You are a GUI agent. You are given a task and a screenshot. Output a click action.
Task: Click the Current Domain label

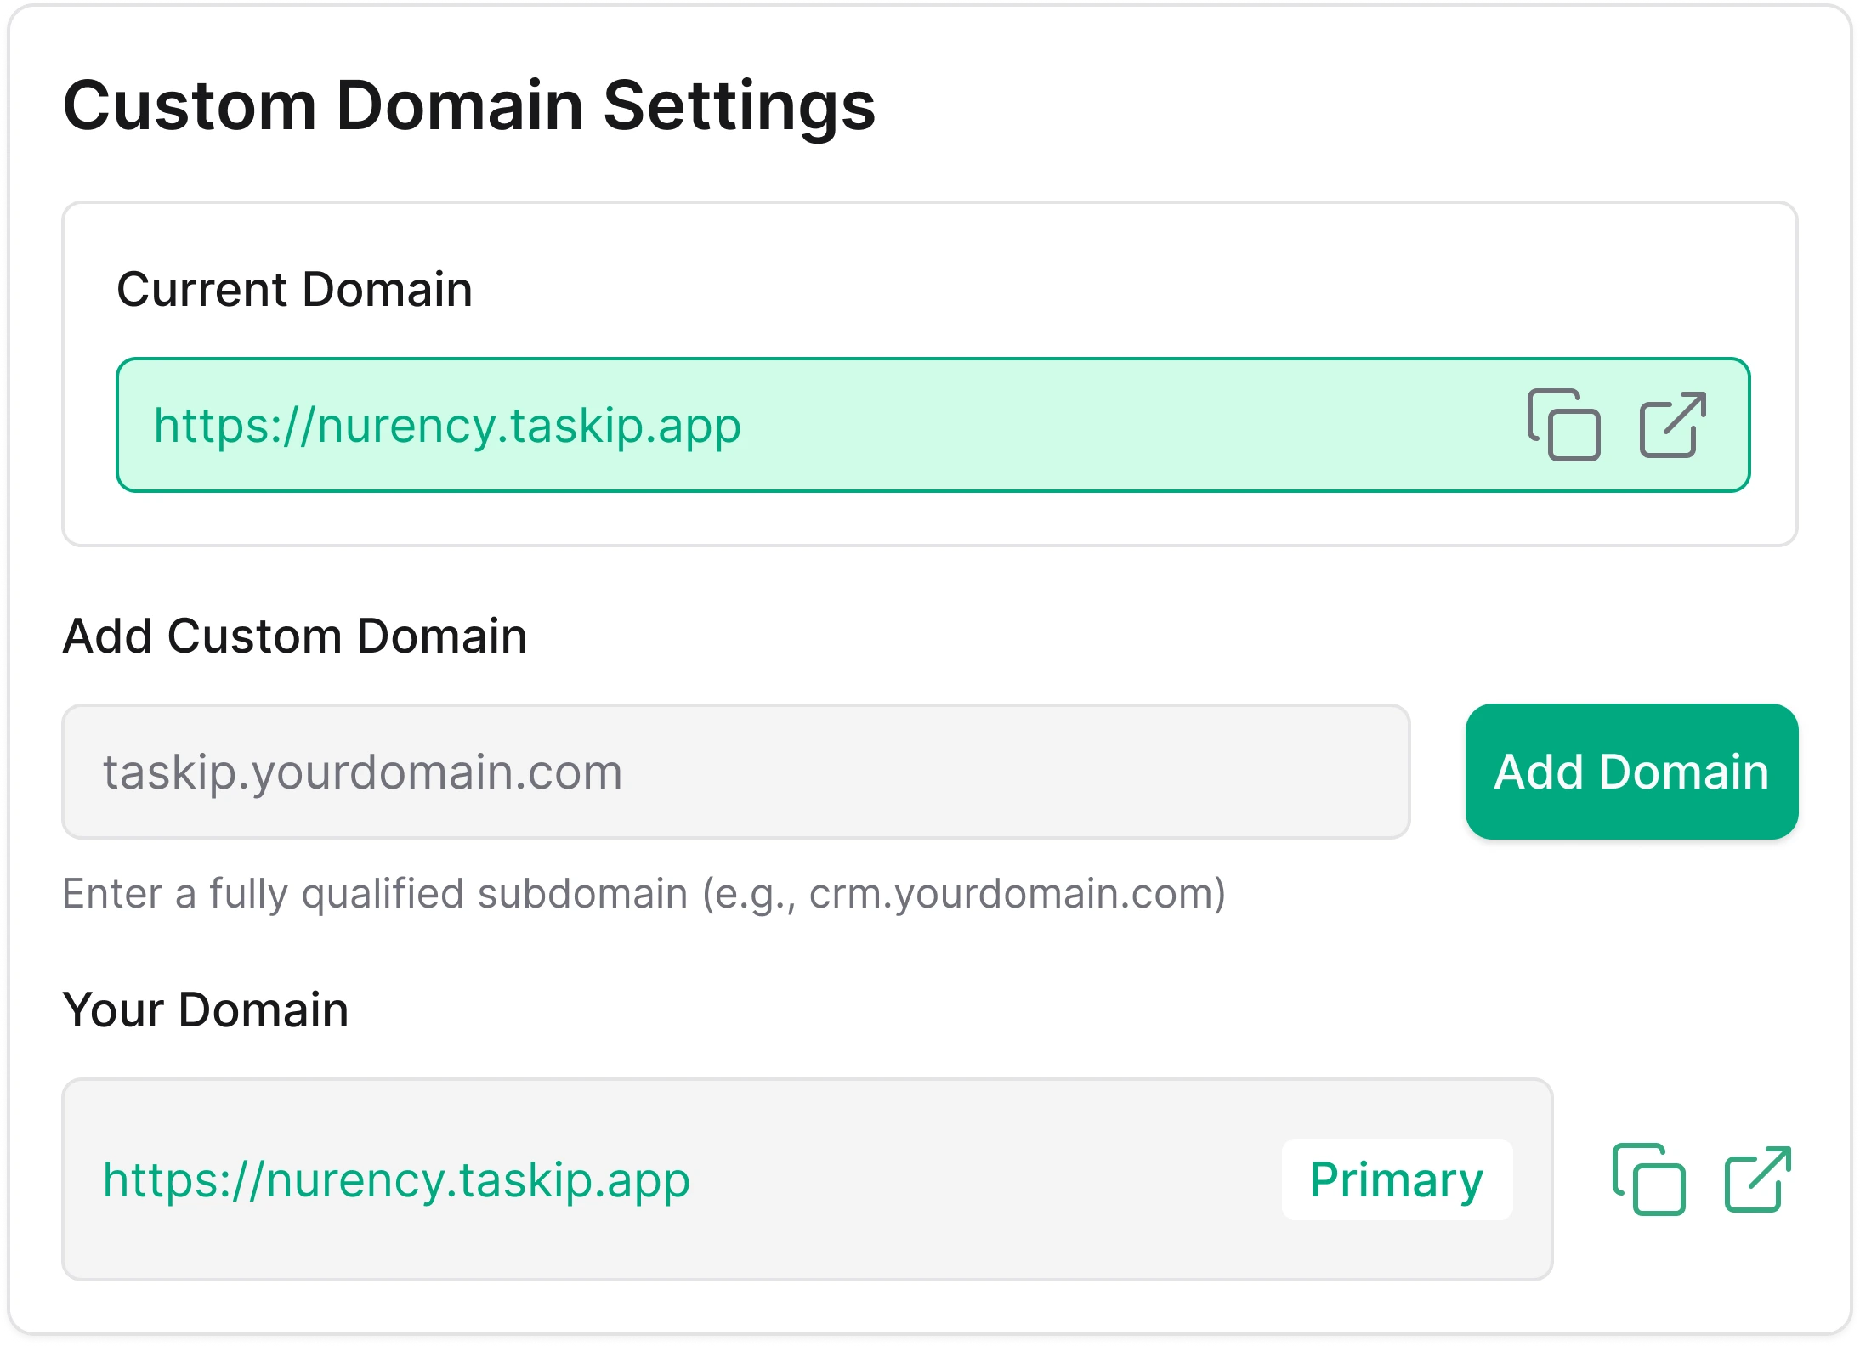(294, 289)
